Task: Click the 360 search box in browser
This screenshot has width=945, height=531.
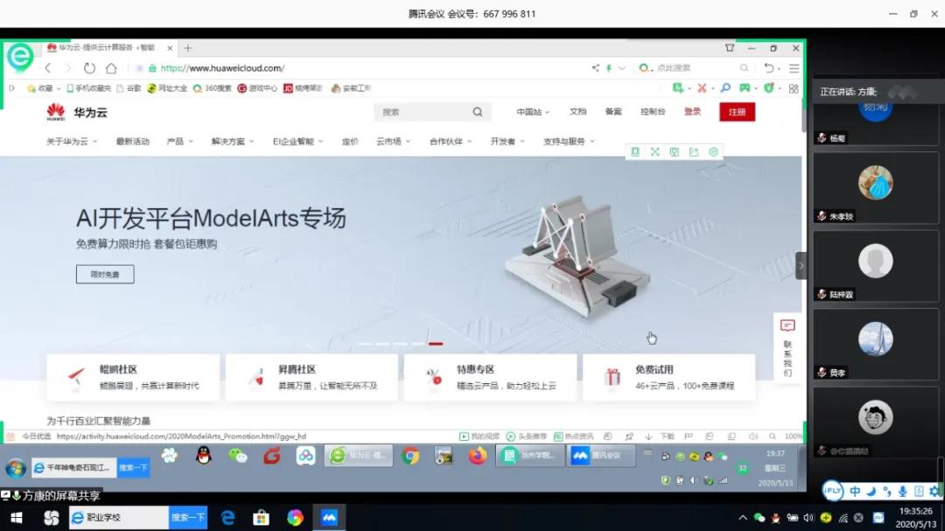Action: coord(693,68)
